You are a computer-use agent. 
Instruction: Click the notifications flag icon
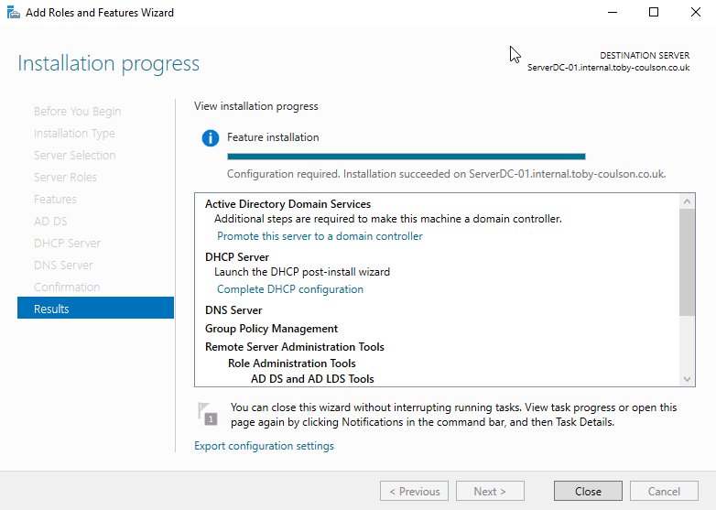(x=209, y=414)
